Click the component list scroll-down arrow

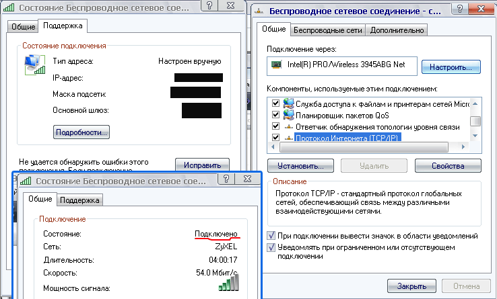pos(475,136)
